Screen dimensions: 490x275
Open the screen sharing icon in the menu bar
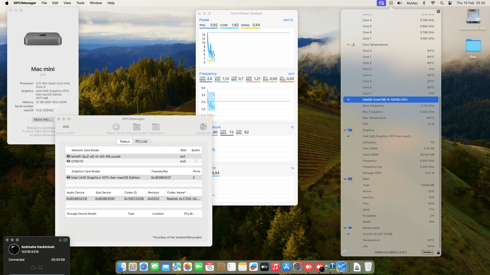[381, 3]
